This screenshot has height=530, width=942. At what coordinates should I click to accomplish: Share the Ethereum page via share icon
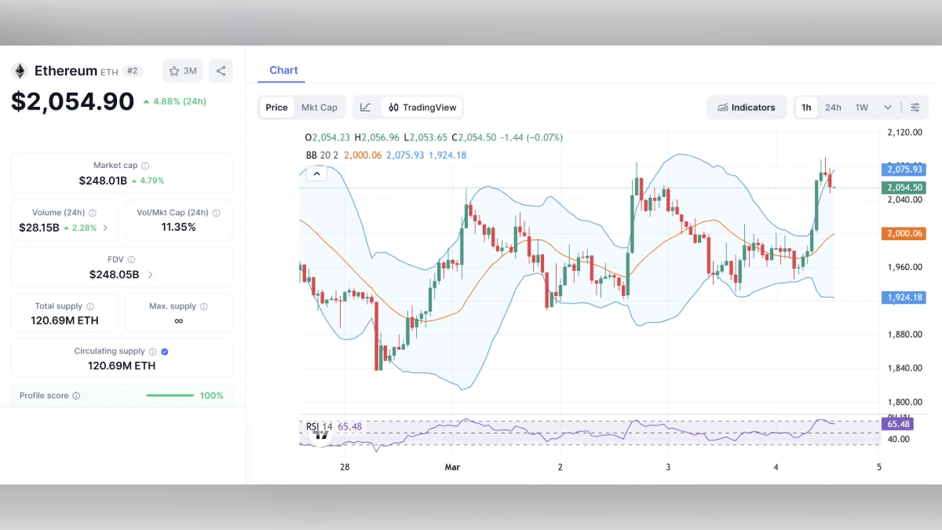pos(221,70)
